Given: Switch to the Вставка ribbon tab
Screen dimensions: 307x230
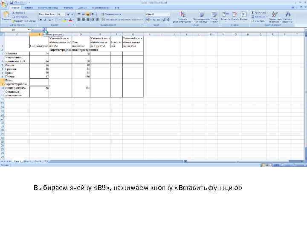Looking at the screenshot, I should point(29,8).
